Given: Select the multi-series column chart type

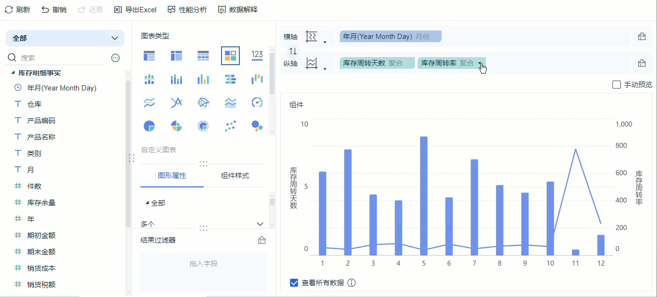Looking at the screenshot, I should (x=203, y=79).
